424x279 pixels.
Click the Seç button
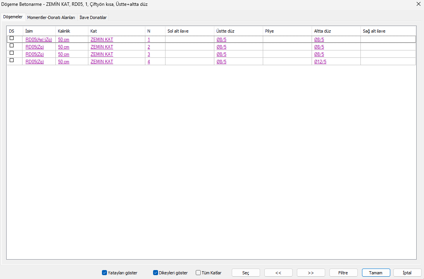pyautogui.click(x=246, y=273)
